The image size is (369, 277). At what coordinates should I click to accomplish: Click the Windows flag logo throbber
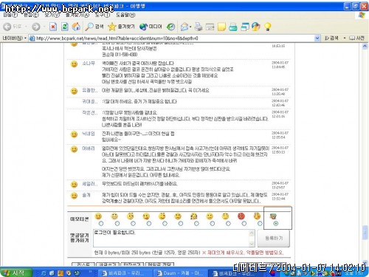362,15
